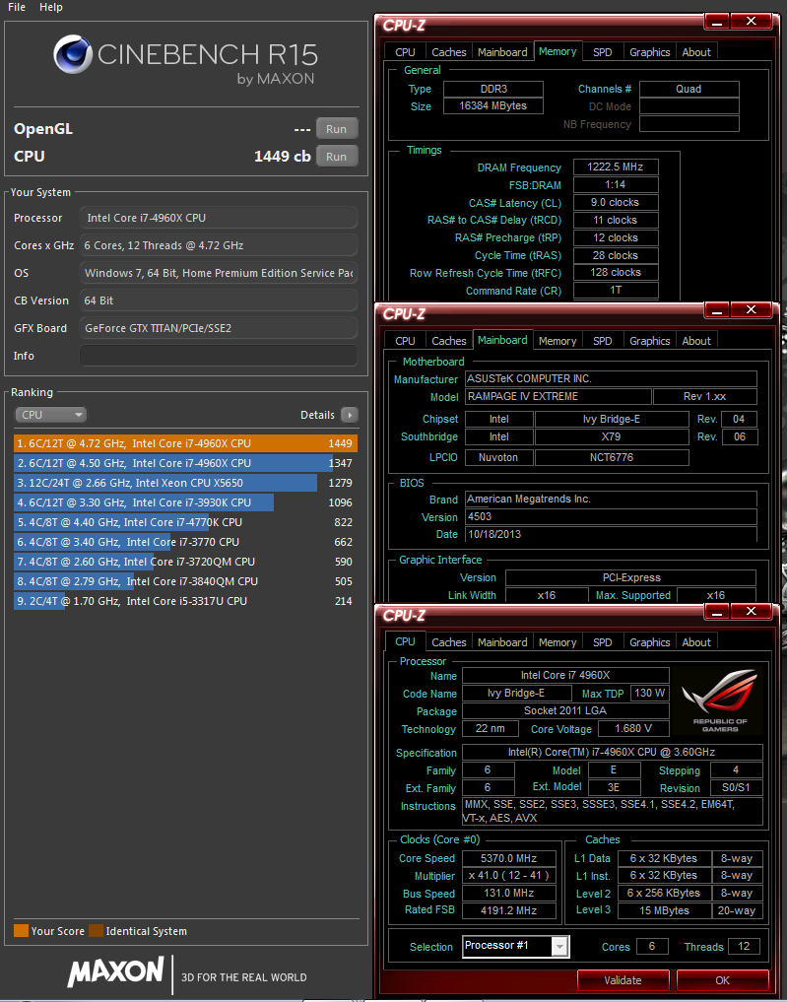Select the Xeon CPU X5650 ranking row
The height and width of the screenshot is (1002, 787).
coord(185,483)
